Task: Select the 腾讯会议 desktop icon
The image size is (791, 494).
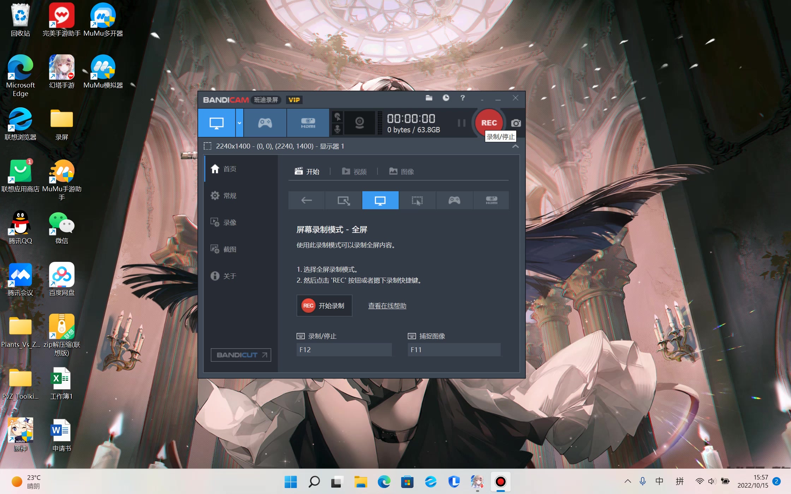Action: tap(20, 279)
